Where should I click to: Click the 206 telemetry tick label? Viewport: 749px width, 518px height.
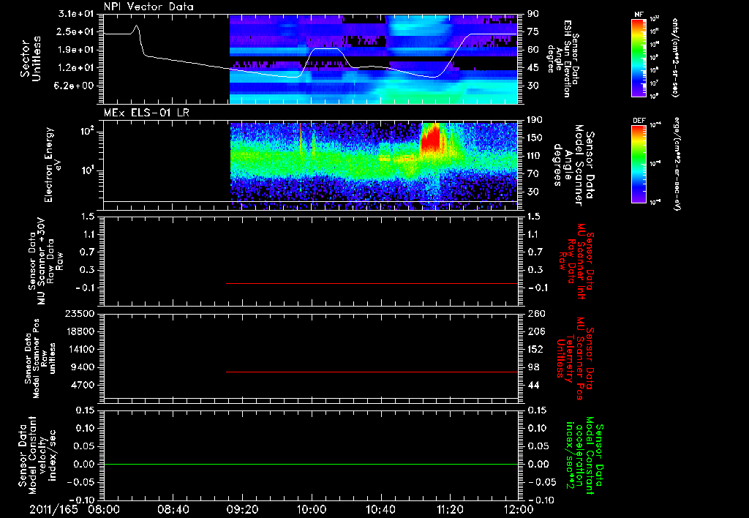click(536, 331)
